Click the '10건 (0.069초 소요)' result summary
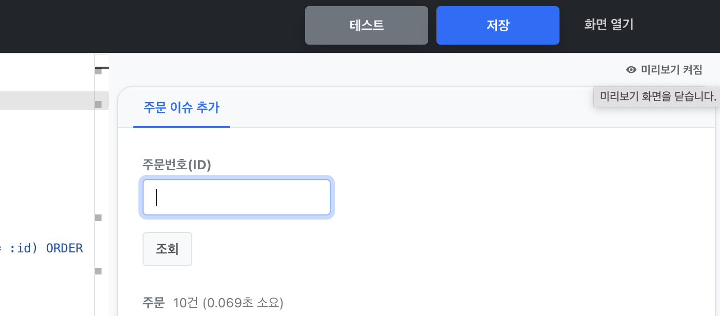Viewport: 720px width, 316px height. (228, 303)
